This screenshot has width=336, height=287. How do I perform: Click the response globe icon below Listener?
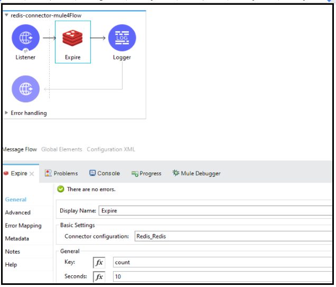(25, 89)
